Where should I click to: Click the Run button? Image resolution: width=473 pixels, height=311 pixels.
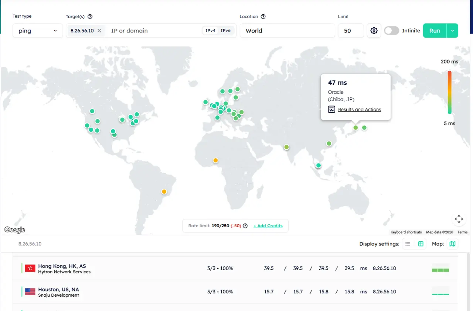(x=435, y=31)
